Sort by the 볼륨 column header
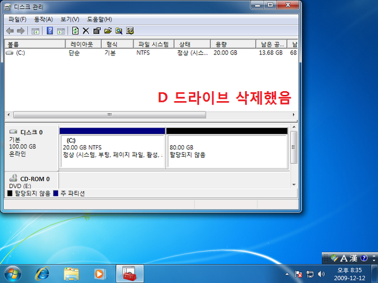The image size is (378, 283). click(x=35, y=44)
